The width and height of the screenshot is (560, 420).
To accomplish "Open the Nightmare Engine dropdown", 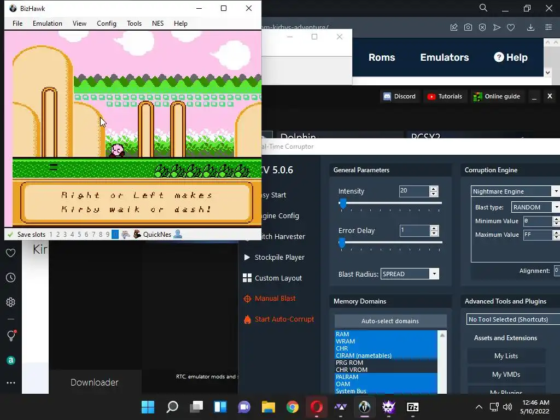I will (515, 191).
